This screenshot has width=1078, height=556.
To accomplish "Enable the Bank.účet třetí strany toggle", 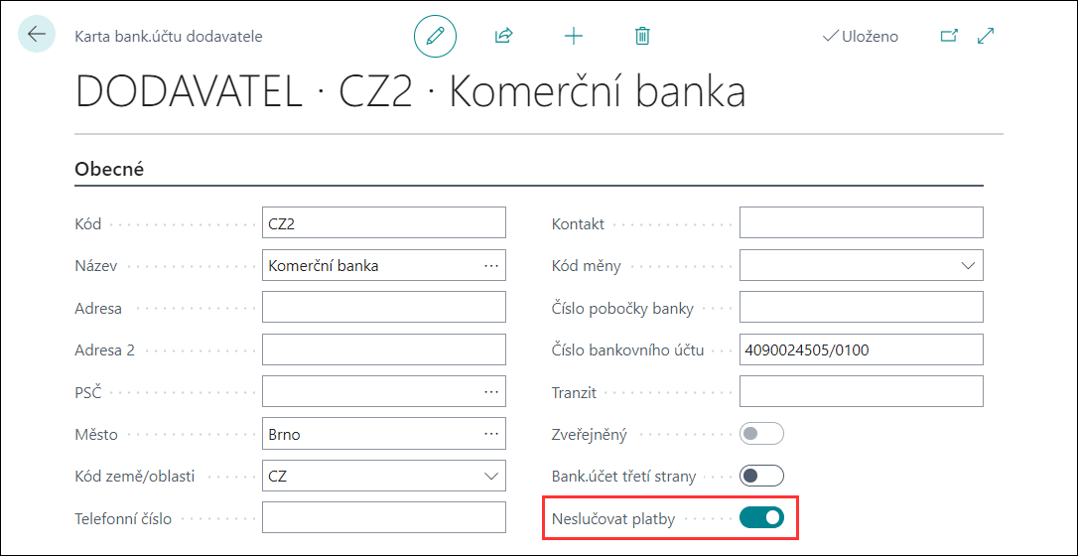I will pyautogui.click(x=761, y=476).
